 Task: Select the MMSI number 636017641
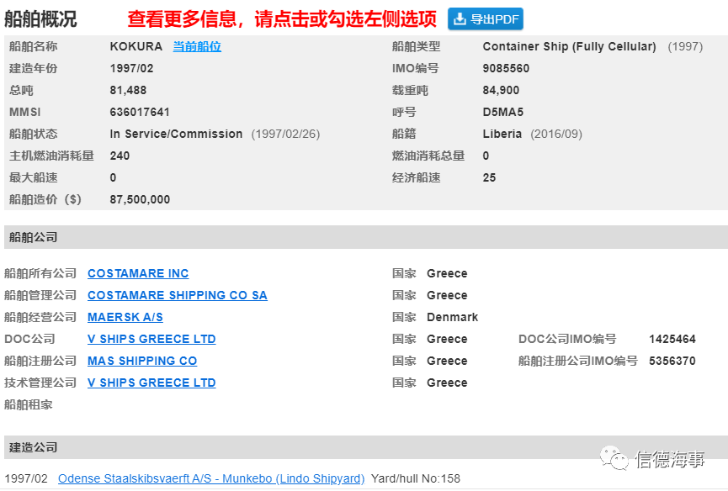point(140,112)
